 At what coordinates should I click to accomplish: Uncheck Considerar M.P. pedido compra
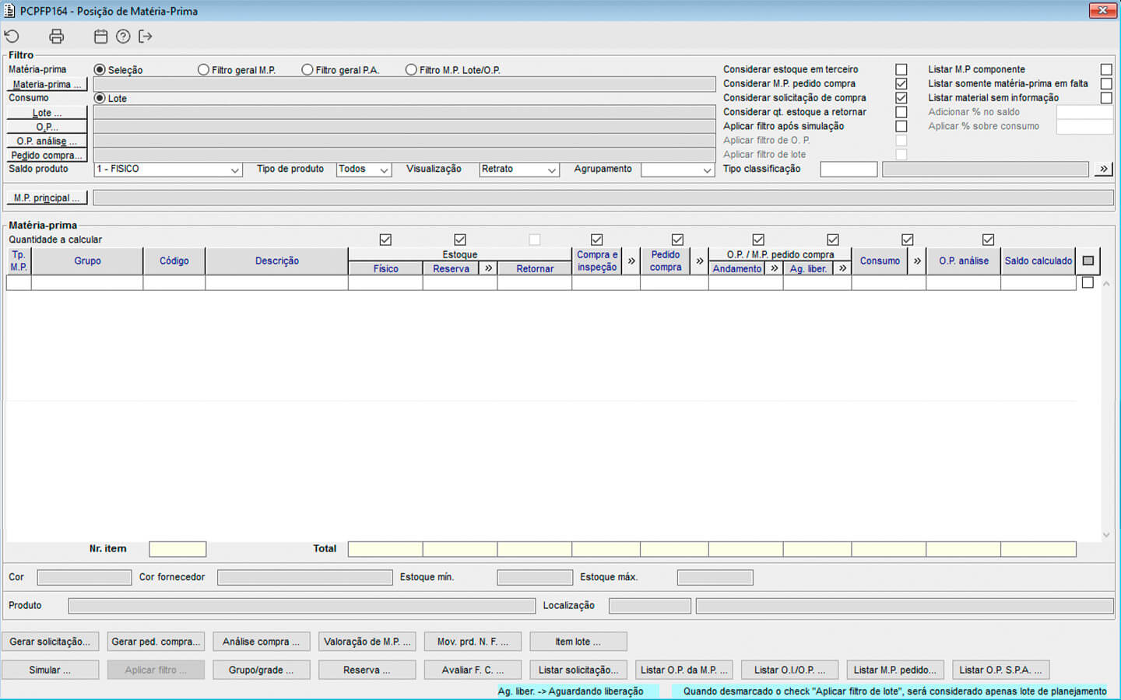click(x=901, y=83)
